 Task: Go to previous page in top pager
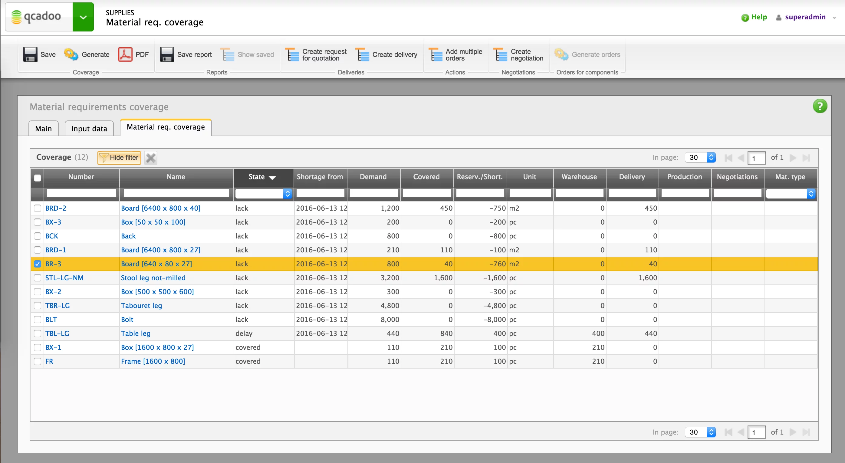tap(741, 158)
